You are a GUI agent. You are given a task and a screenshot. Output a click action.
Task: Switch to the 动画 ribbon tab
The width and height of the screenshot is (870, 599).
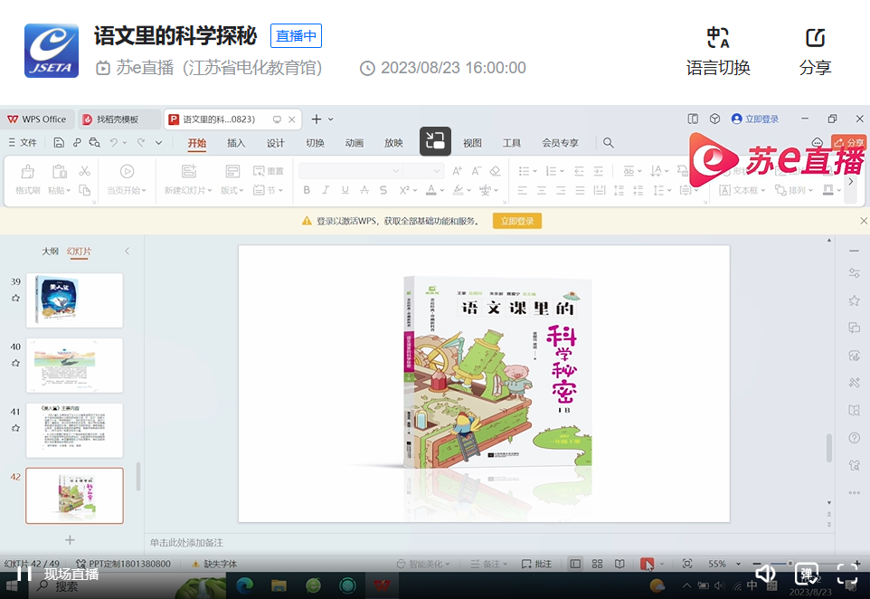pyautogui.click(x=354, y=143)
